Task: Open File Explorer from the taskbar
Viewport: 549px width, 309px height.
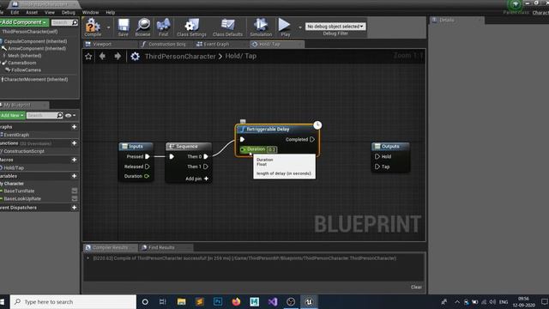Action: tap(181, 301)
